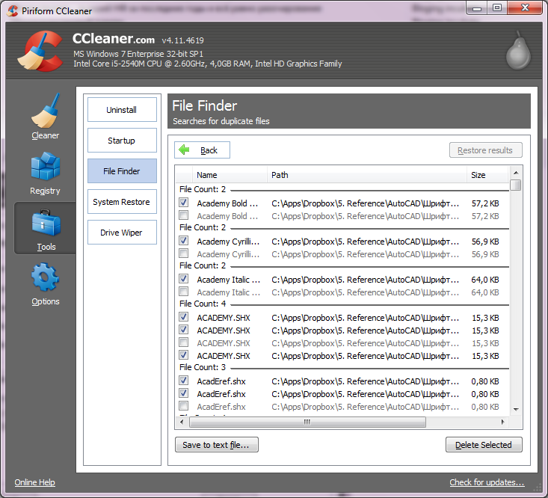Click vertical scrollbar down arrow
This screenshot has height=498, width=548.
516,409
